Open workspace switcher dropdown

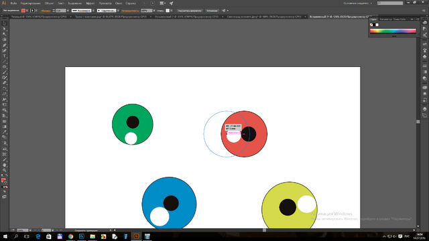click(357, 3)
